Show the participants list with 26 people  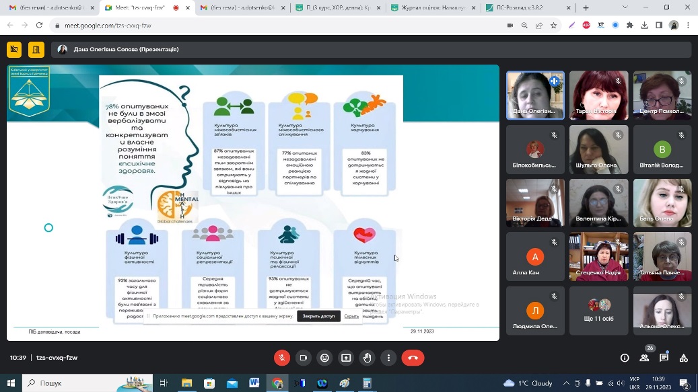(x=644, y=358)
